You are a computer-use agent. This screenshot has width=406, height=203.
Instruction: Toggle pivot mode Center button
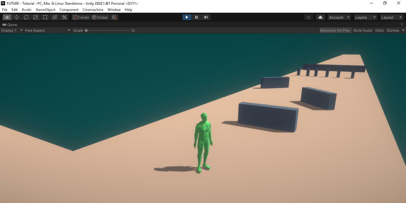pyautogui.click(x=81, y=17)
